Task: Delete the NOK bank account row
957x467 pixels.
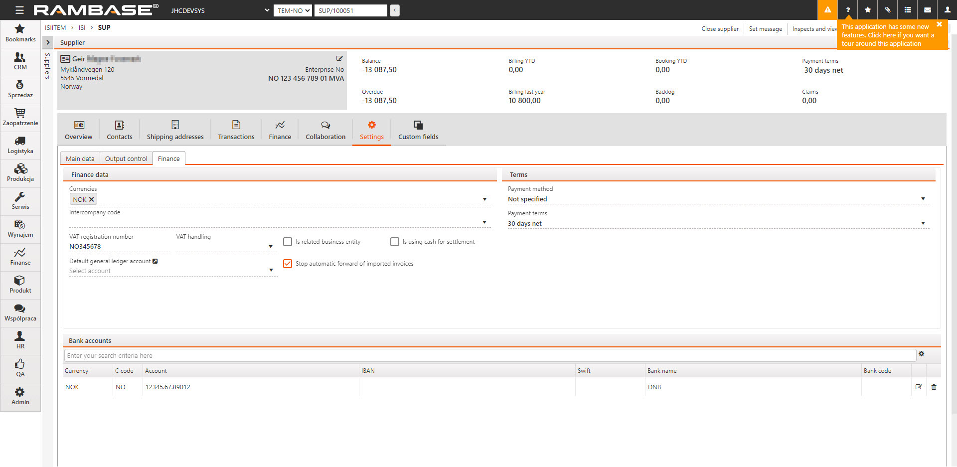Action: [x=934, y=387]
